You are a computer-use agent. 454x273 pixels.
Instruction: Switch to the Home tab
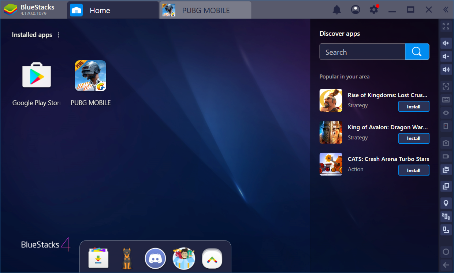click(113, 10)
